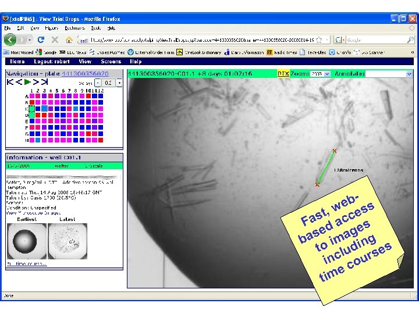The width and height of the screenshot is (419, 314).
Task: Open the Zoom level dropdown
Action: pos(320,74)
